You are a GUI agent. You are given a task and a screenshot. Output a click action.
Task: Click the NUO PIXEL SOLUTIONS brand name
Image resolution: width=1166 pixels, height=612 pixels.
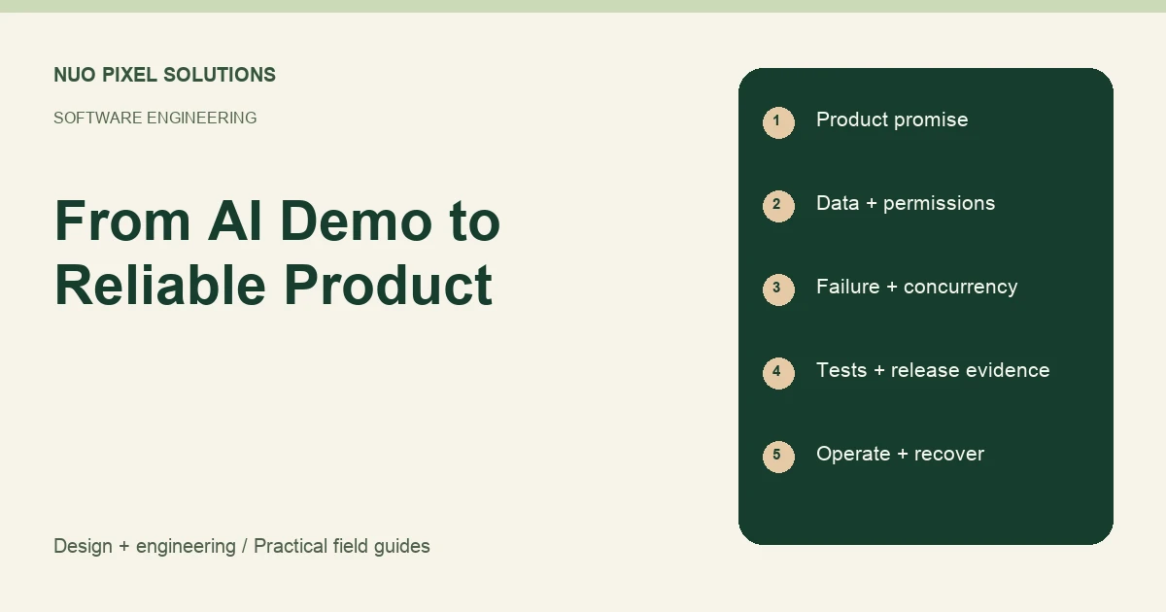pyautogui.click(x=164, y=75)
